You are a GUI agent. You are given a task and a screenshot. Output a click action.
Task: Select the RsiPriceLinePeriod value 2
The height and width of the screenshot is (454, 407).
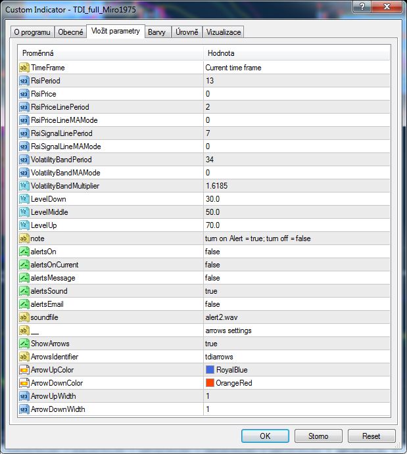(x=208, y=107)
